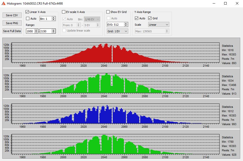This screenshot has width=243, height=161.
Task: Open the Grid 1 EV dropdown
Action: tap(117, 31)
